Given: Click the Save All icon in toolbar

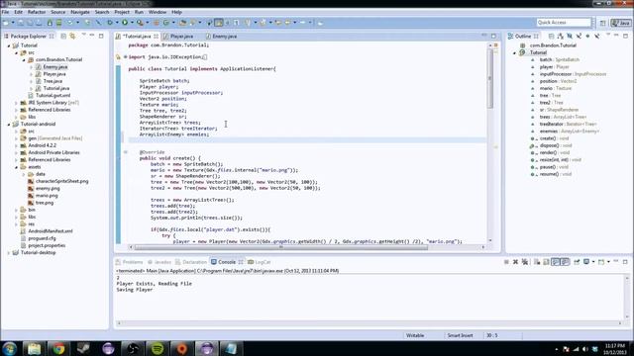Looking at the screenshot, I should 30,23.
